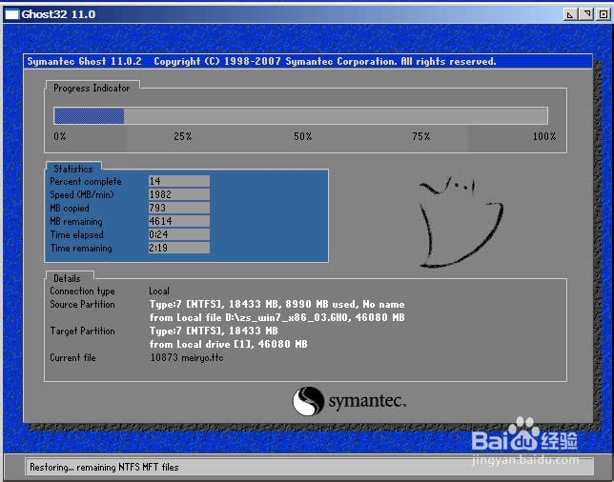This screenshot has height=482, width=614.
Task: Click the Speed (MB/min) label
Action: point(82,195)
